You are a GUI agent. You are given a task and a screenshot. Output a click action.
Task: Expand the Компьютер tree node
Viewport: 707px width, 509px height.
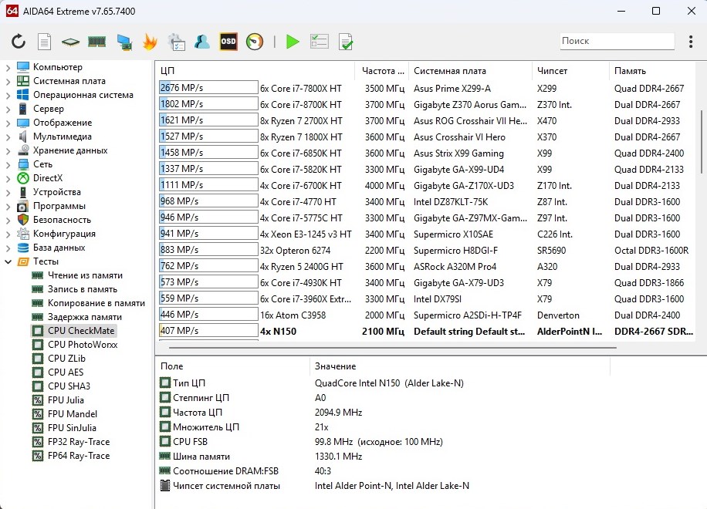click(8, 67)
